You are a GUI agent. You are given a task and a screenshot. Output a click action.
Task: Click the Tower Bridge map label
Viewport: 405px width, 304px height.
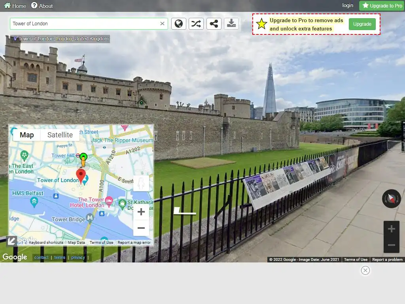click(68, 219)
